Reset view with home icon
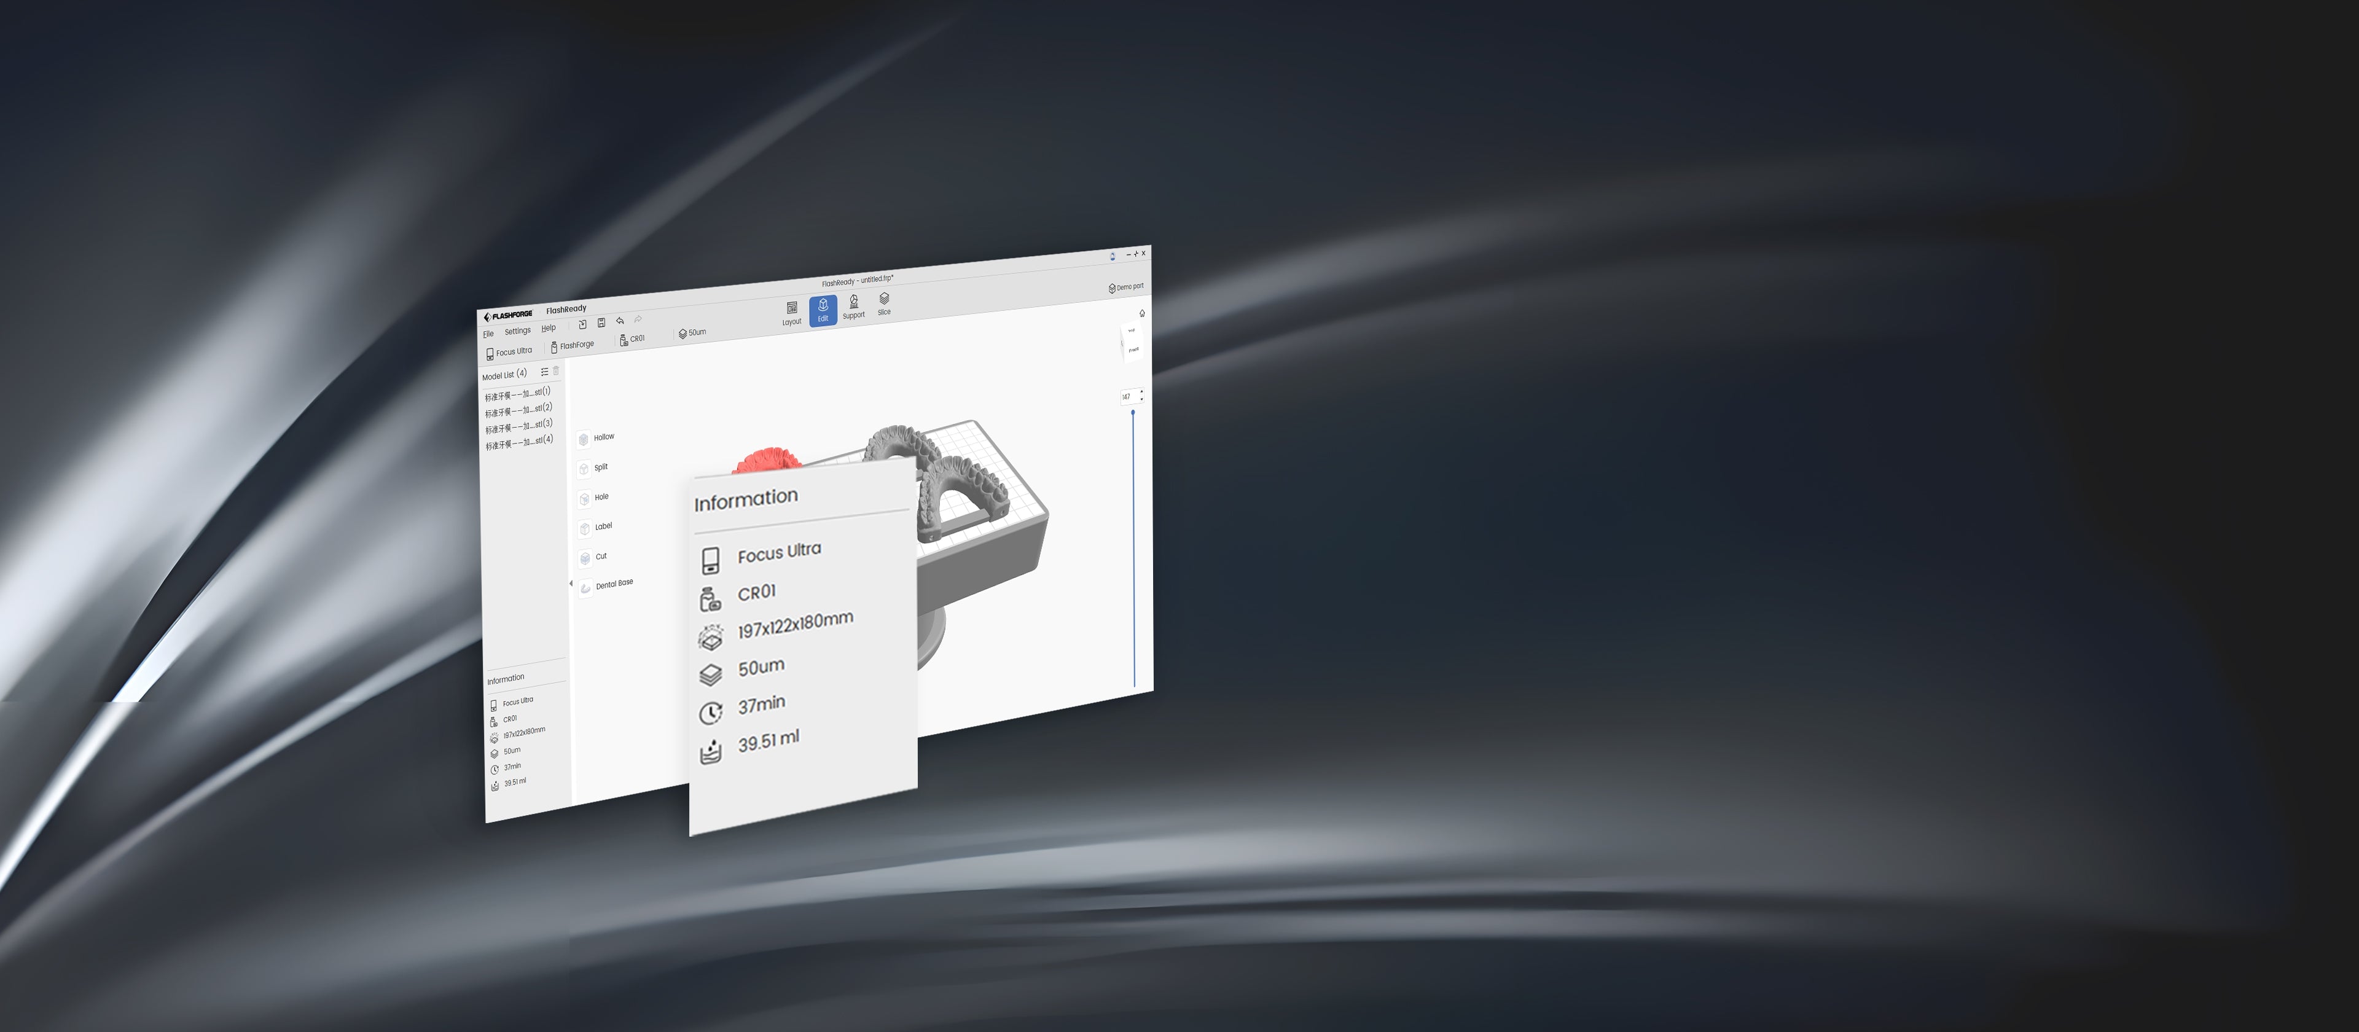 [x=1142, y=313]
